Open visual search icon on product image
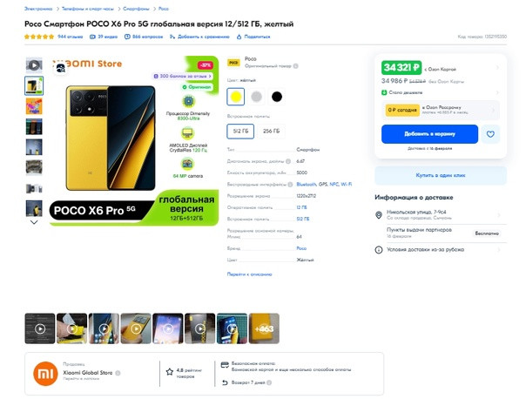This screenshot has height=399, width=526. 61,68
